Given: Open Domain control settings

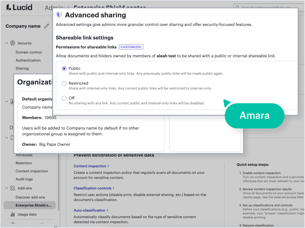Looking at the screenshot, I should [x=29, y=52].
